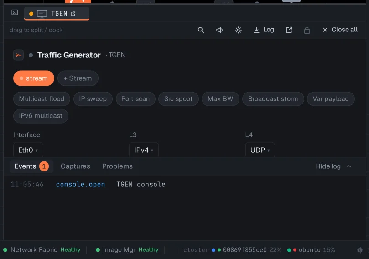369x259 pixels.
Task: Toggle the lock icon in toolbar
Action: click(307, 30)
